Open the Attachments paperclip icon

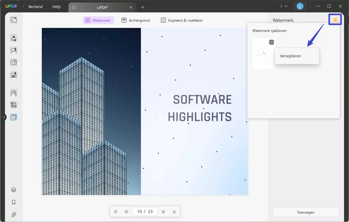[x=14, y=215]
